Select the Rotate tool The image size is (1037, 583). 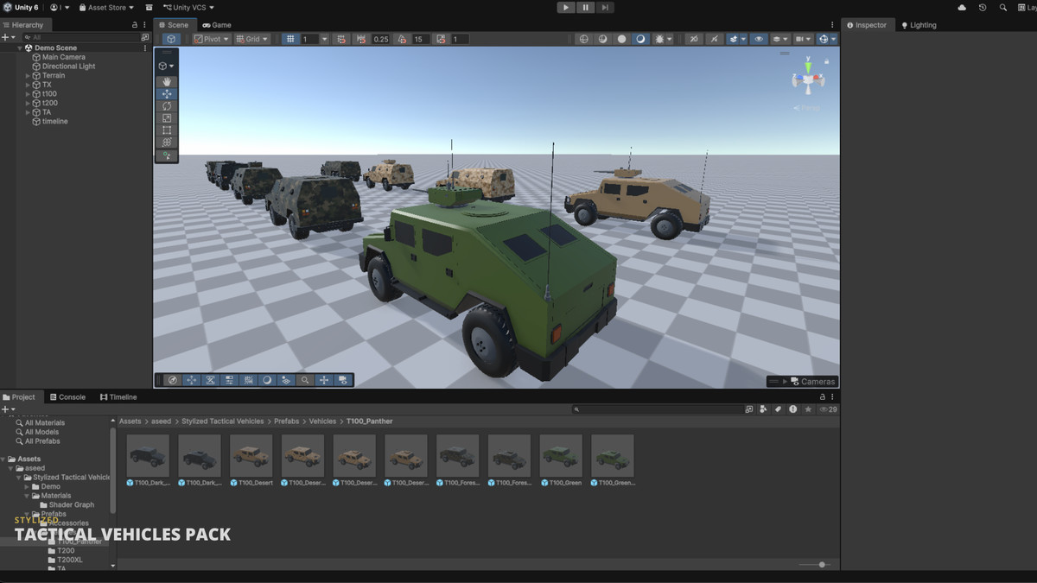click(x=167, y=106)
